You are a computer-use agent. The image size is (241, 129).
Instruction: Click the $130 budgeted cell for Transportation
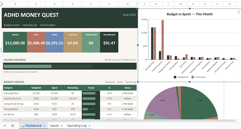click(36, 109)
